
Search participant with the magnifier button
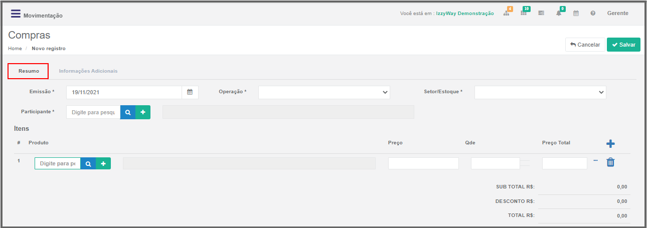(128, 112)
